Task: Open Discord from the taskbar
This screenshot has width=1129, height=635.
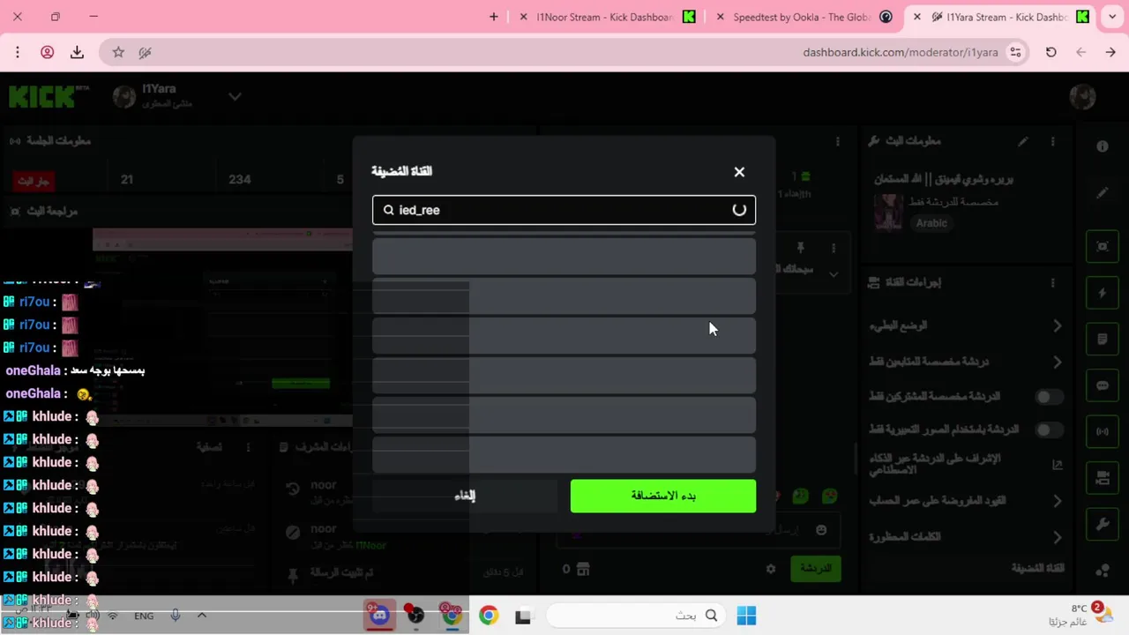Action: (x=379, y=616)
